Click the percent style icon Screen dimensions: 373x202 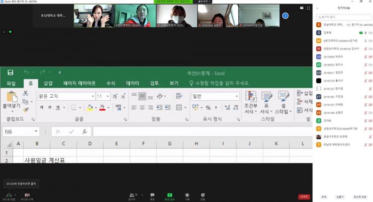tap(208, 107)
